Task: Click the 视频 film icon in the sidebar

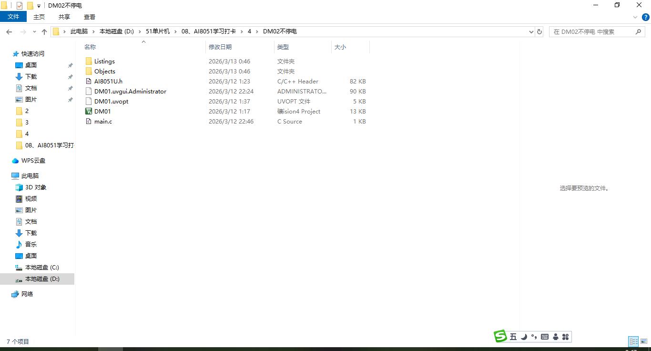Action: [x=19, y=199]
